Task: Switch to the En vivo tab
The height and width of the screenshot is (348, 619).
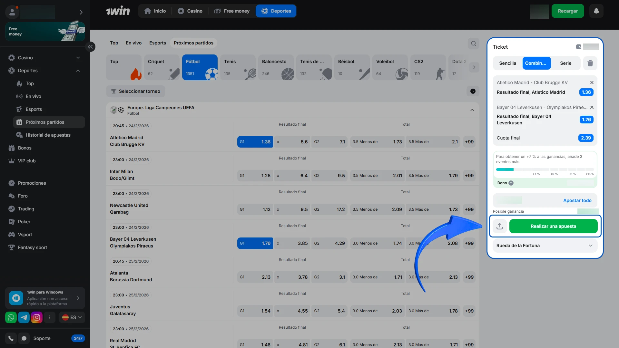Action: point(133,43)
